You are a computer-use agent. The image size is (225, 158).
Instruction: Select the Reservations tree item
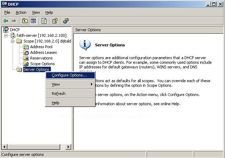tap(41, 58)
